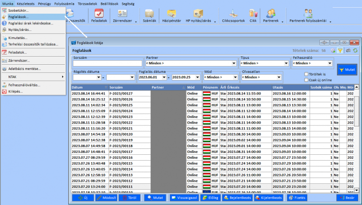Open the Segítség menu

pyautogui.click(x=128, y=4)
